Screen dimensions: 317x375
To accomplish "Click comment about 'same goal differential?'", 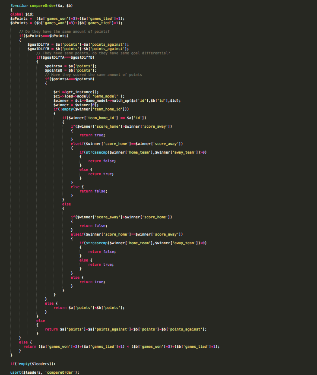I will point(103,53).
